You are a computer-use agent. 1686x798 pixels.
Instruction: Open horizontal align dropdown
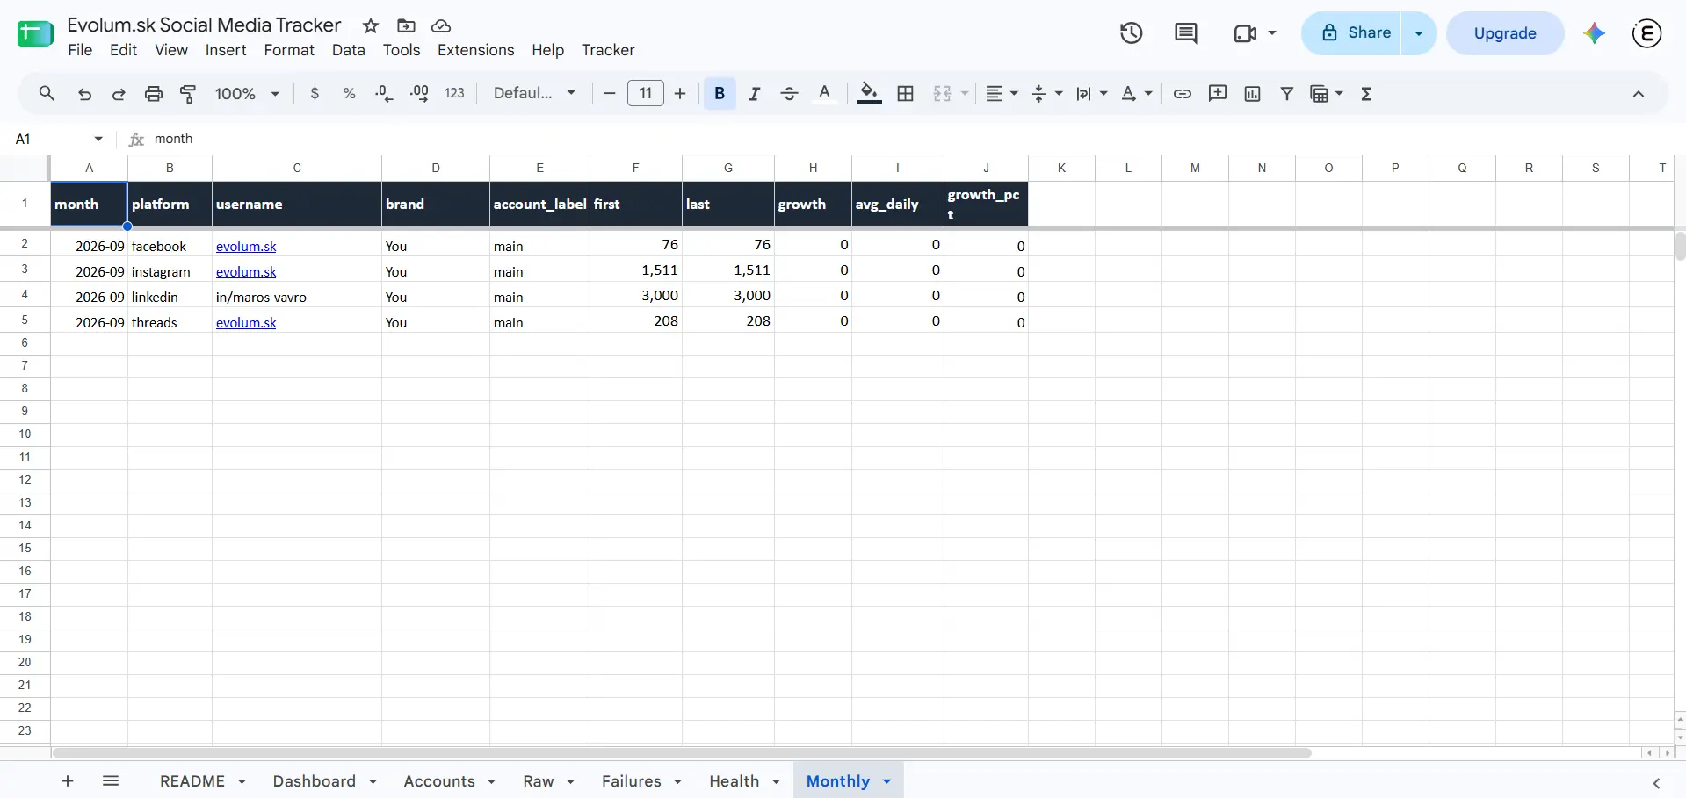[x=1002, y=94]
